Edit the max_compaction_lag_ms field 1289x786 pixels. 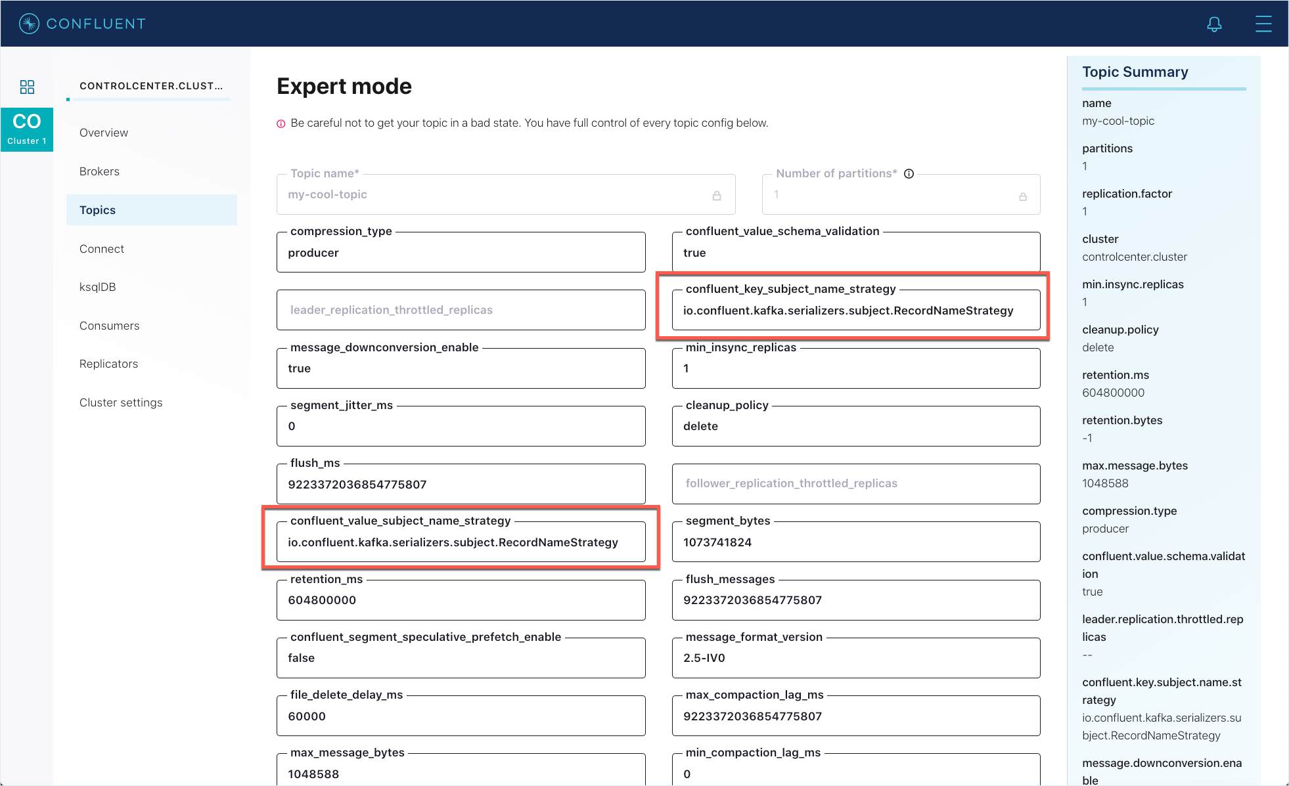click(856, 716)
